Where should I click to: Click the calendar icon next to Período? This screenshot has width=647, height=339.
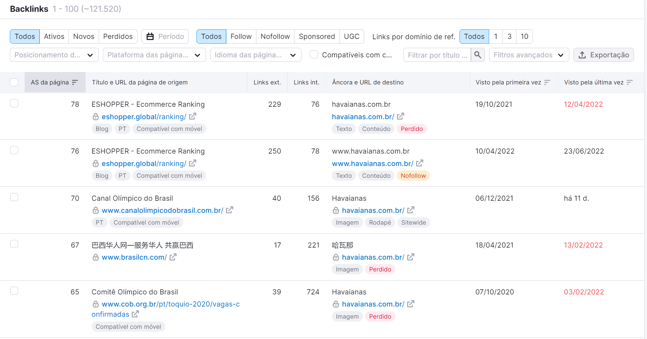pyautogui.click(x=150, y=36)
